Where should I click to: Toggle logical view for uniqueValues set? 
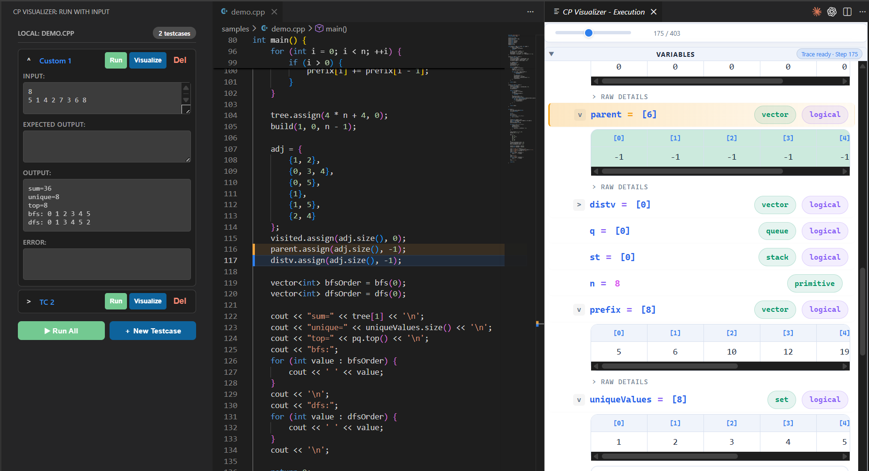825,400
